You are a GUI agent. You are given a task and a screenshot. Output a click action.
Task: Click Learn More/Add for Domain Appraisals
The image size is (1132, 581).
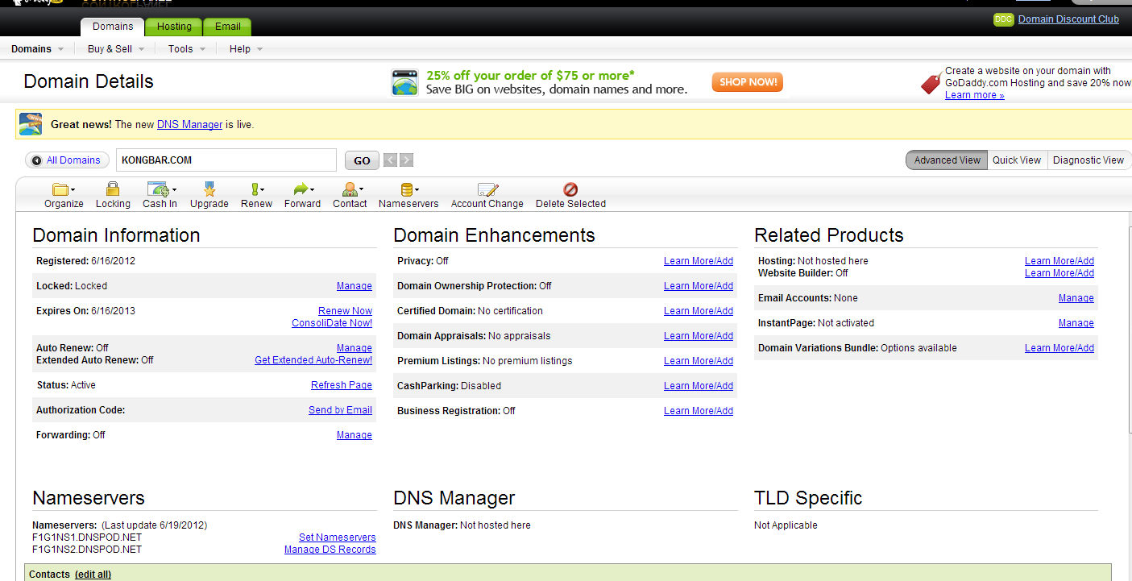pos(699,336)
